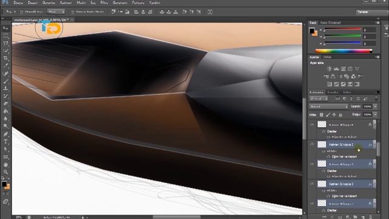Toggle lock position icon
Viewport: 389px width, 219px height.
point(334,115)
